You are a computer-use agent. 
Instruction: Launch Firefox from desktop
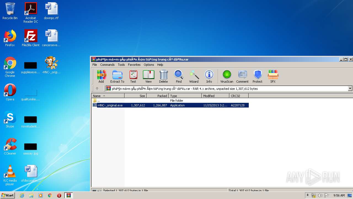point(10,38)
